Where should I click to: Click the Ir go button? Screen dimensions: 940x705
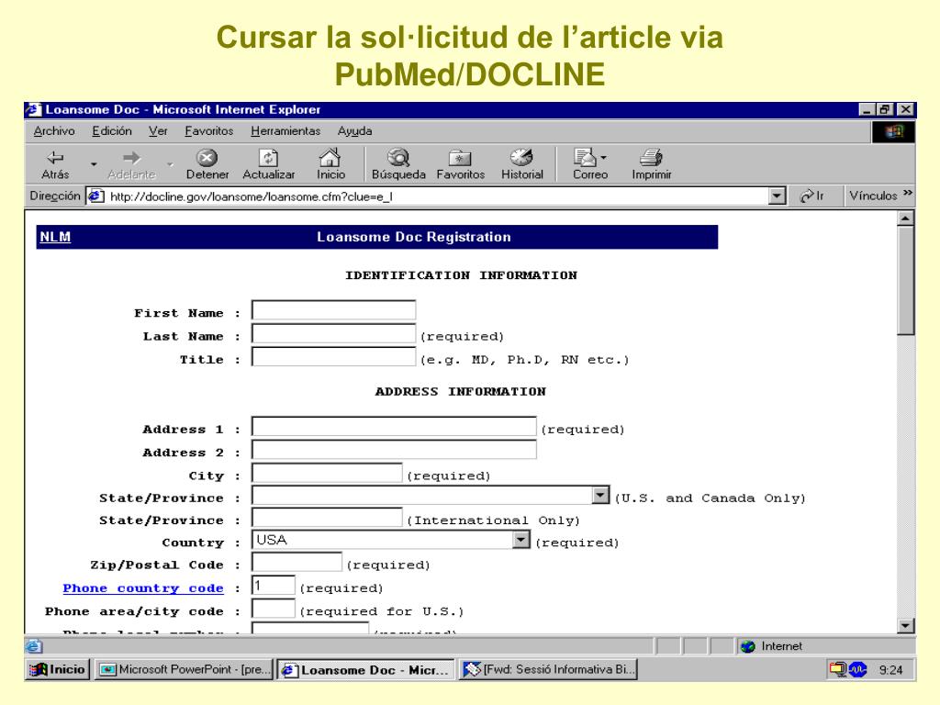812,196
